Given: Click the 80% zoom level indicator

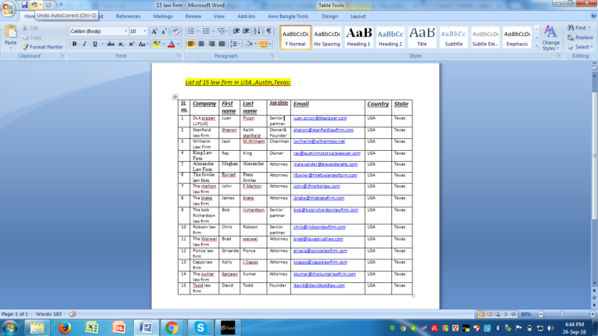Looking at the screenshot, I should (x=526, y=314).
